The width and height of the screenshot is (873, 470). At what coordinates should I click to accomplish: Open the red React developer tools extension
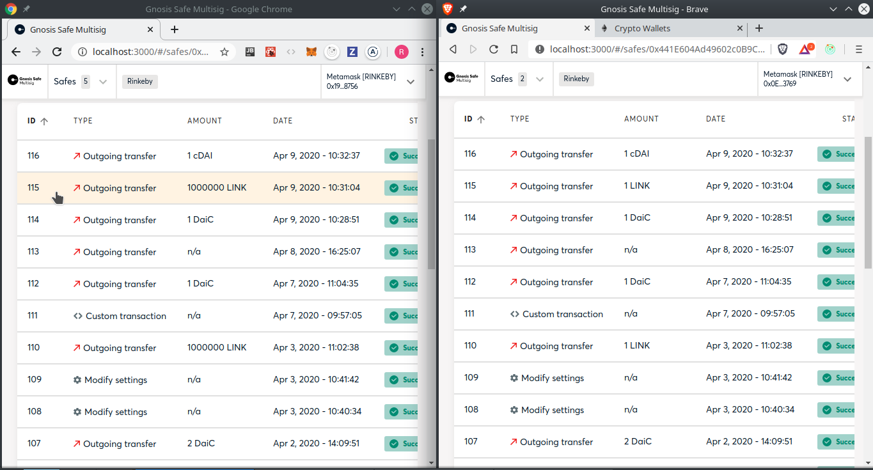point(271,52)
